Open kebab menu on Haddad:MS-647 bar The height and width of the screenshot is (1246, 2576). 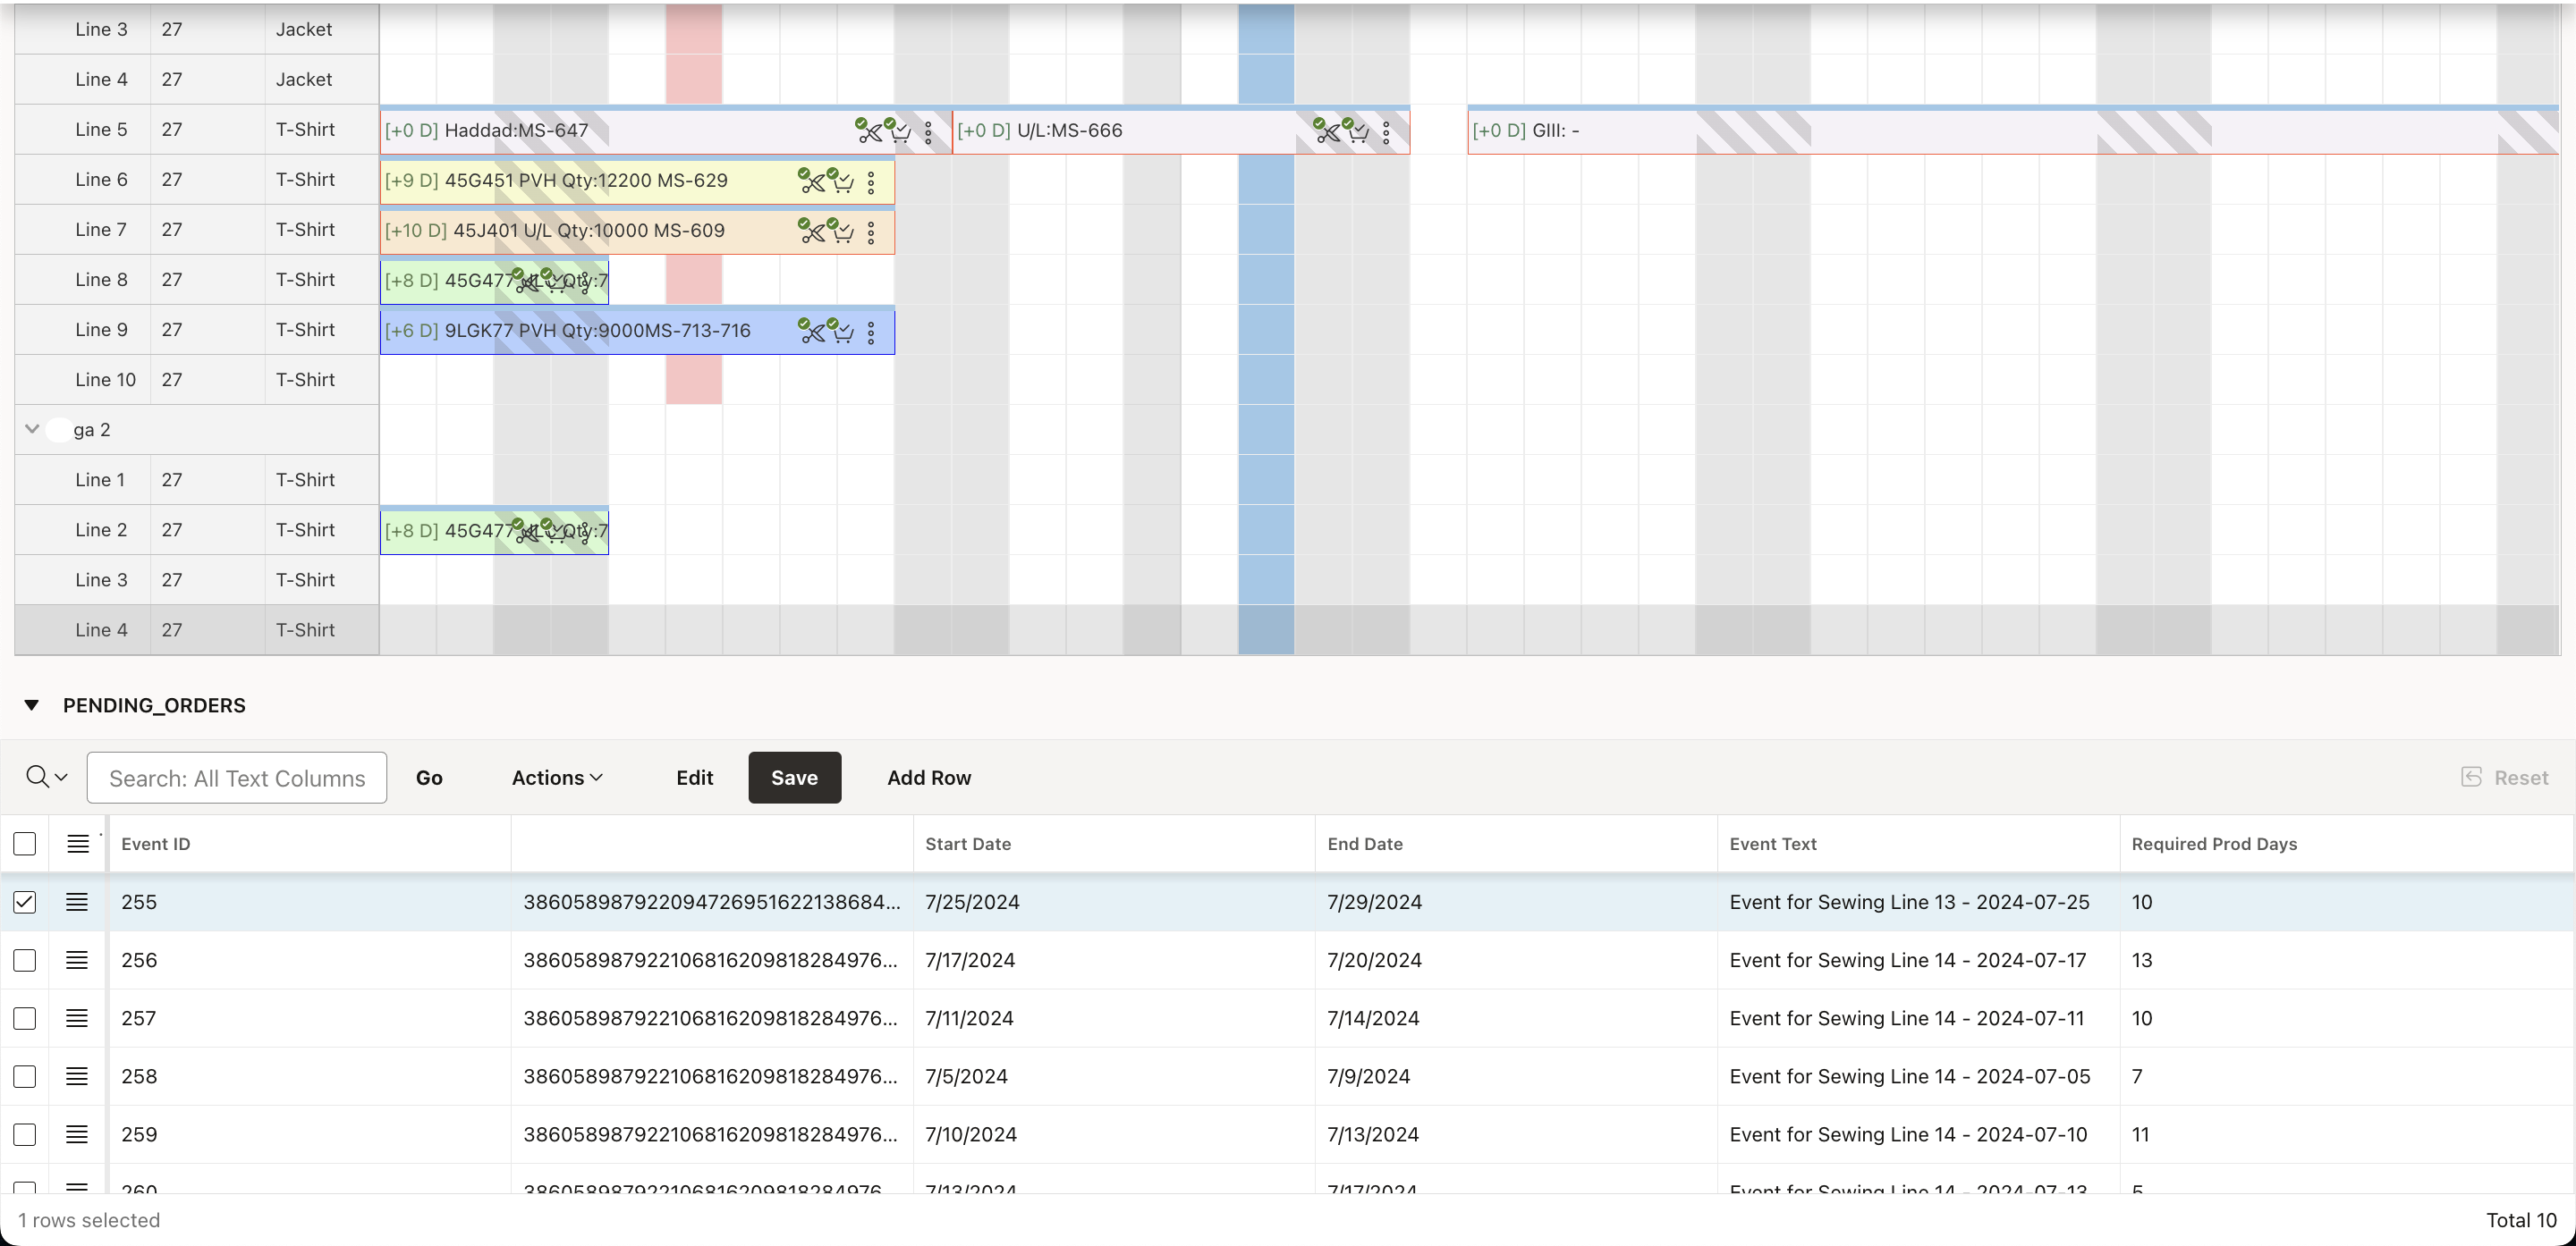click(928, 132)
